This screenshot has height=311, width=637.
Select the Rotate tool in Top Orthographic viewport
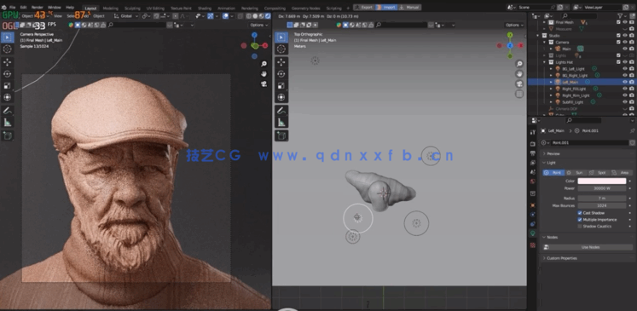(x=281, y=74)
